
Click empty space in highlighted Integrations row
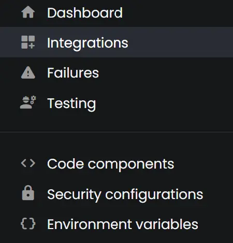point(180,42)
